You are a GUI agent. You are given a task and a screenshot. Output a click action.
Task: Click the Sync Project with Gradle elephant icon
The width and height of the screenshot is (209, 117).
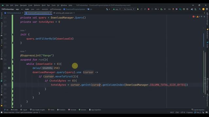tap(192, 9)
